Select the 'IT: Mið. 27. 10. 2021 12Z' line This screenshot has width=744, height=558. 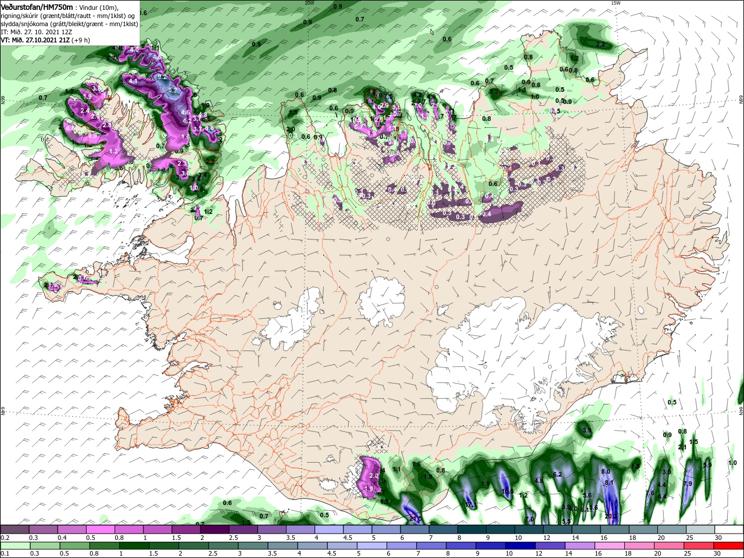pyautogui.click(x=36, y=32)
